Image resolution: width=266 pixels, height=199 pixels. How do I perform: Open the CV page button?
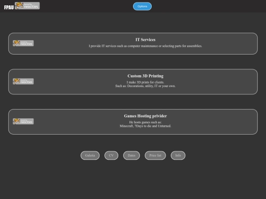[111, 155]
